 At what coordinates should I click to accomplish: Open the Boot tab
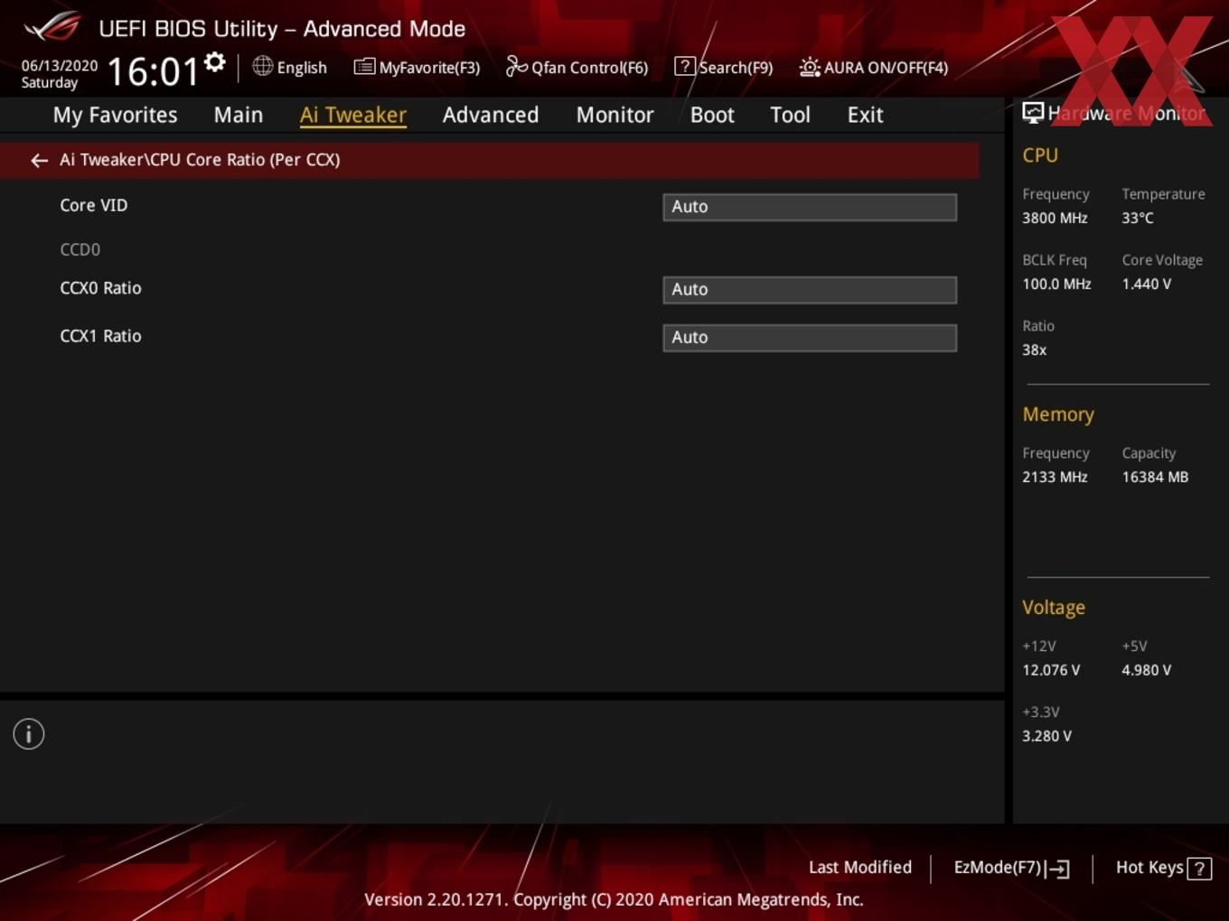(712, 115)
